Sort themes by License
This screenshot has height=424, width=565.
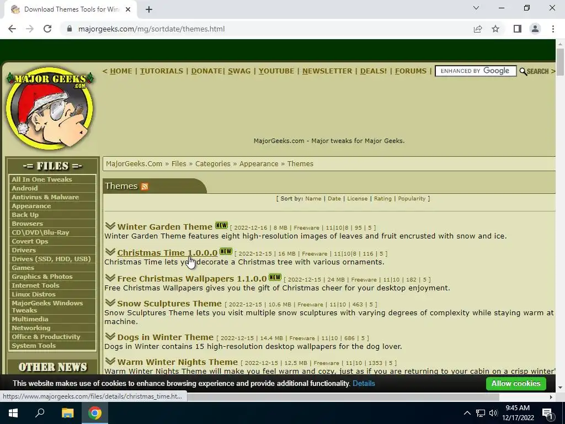(357, 199)
